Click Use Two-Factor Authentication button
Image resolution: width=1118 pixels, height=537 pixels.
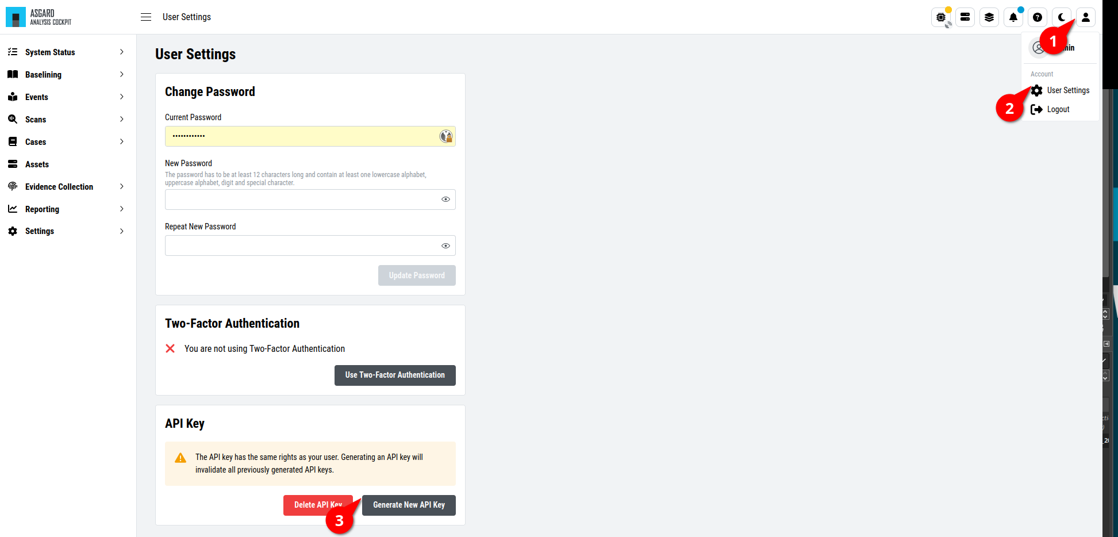coord(395,375)
